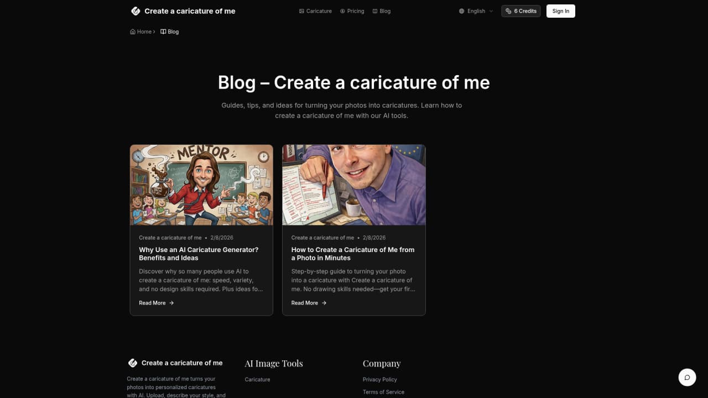Click the globe language icon

462,11
